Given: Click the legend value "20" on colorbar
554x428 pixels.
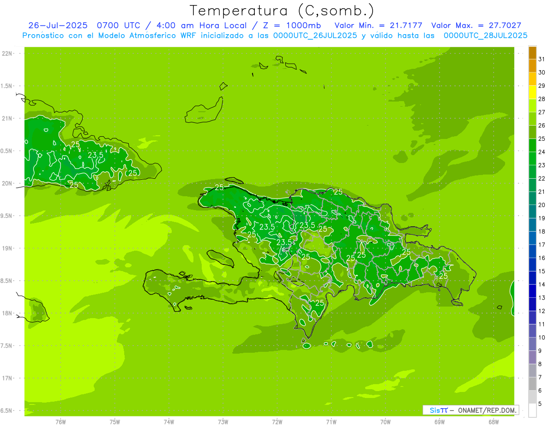Looking at the screenshot, I should click(542, 205).
